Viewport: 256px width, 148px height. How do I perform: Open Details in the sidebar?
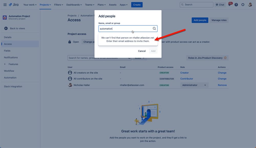(x=8, y=37)
